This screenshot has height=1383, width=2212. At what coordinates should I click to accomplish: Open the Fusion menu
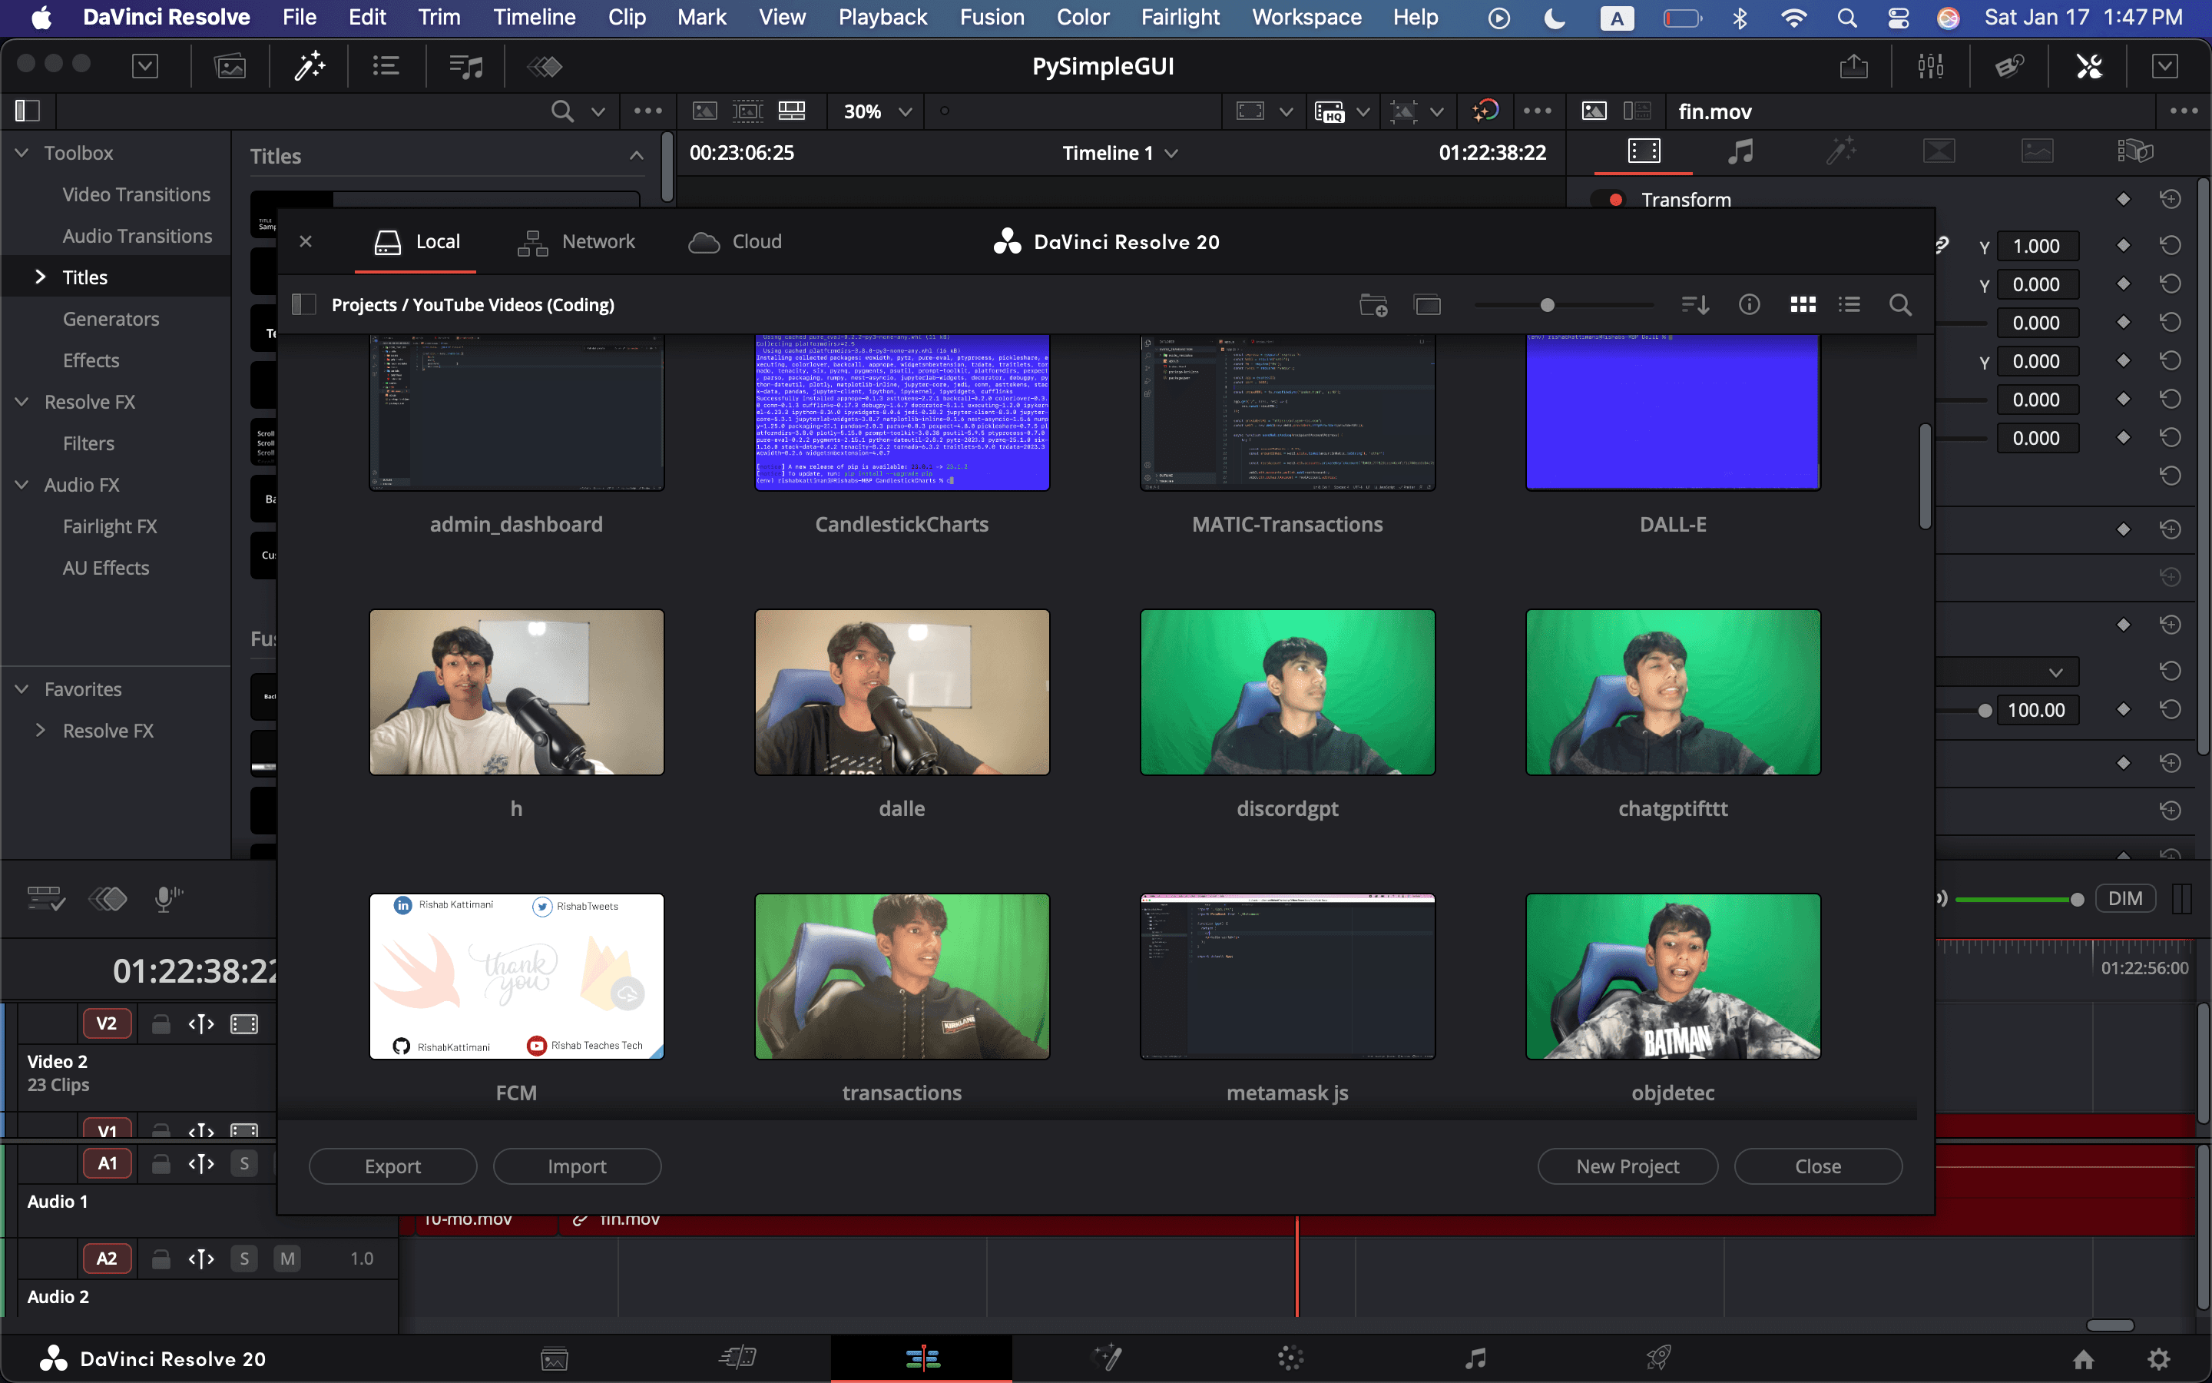point(991,18)
